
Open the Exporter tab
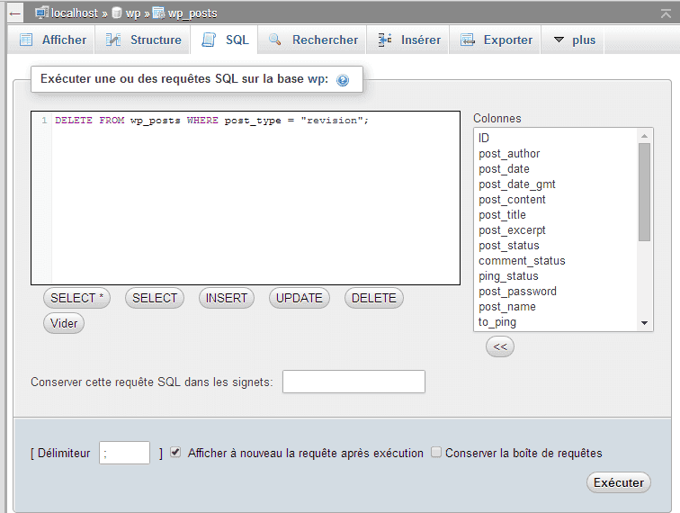point(497,40)
